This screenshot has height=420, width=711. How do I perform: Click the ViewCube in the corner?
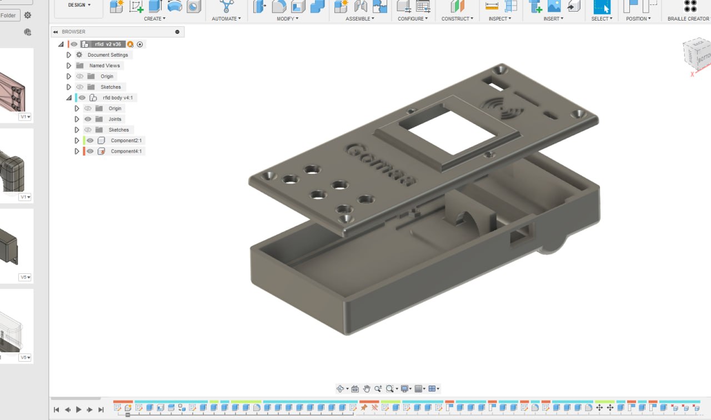click(x=697, y=54)
